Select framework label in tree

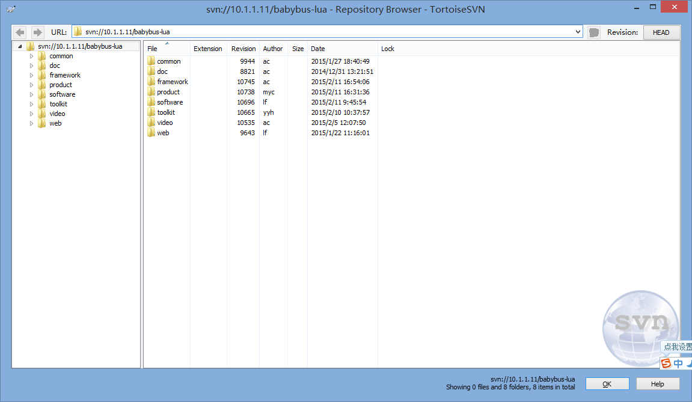point(65,76)
